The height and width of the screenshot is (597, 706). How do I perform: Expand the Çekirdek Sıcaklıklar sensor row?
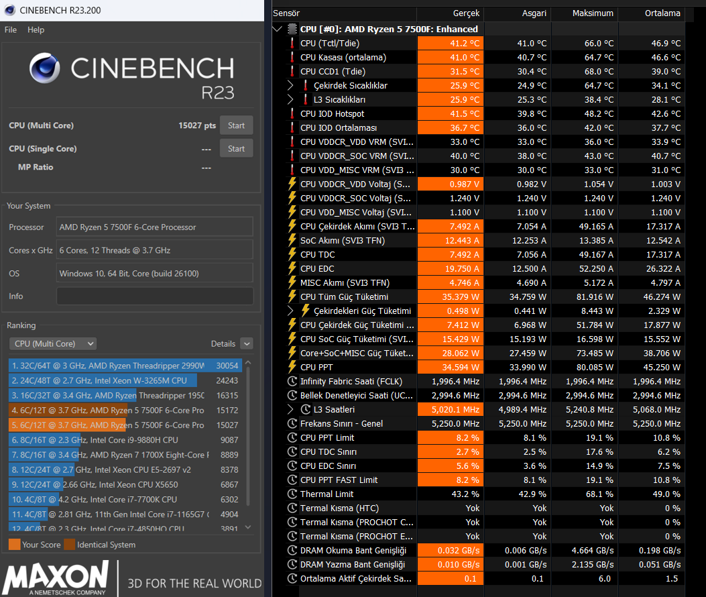[x=290, y=85]
